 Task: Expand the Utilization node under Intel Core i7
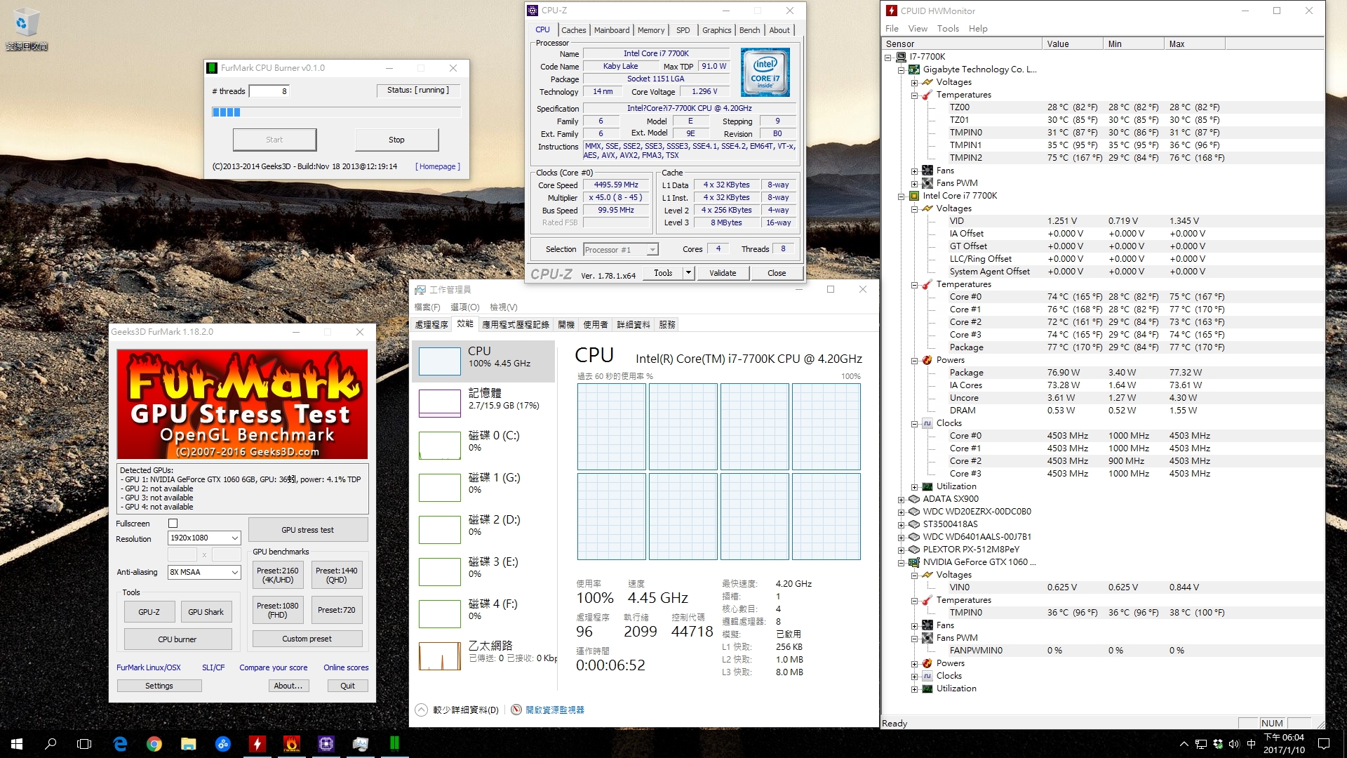[x=914, y=486]
